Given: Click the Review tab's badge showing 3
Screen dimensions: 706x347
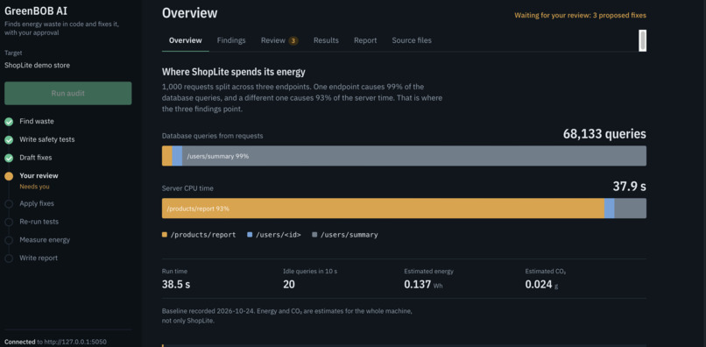Looking at the screenshot, I should pyautogui.click(x=293, y=40).
